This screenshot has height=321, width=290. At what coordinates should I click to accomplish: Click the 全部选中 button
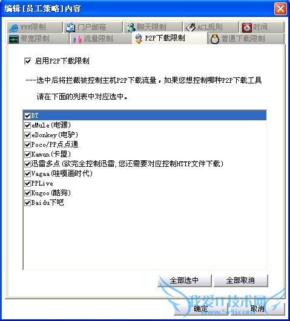coord(185,280)
